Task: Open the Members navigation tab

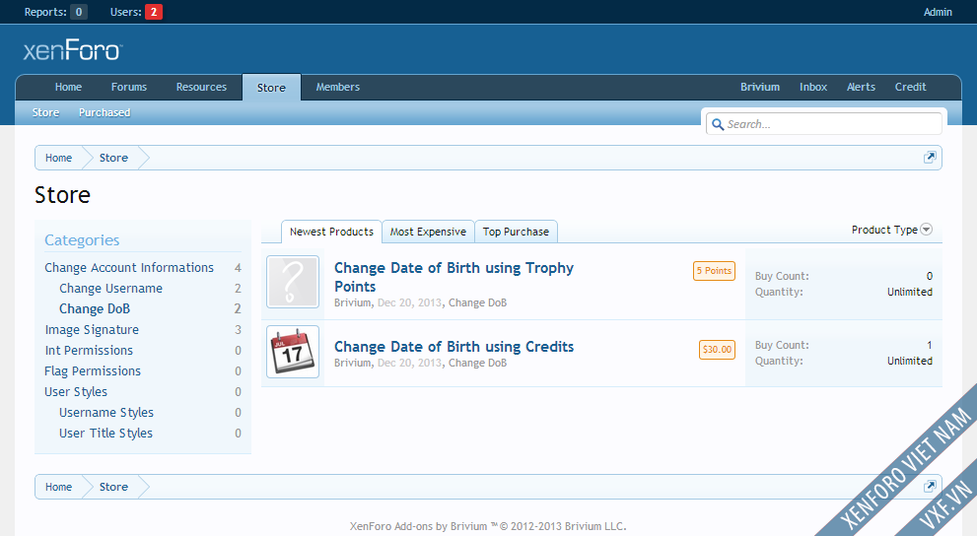Action: point(338,87)
